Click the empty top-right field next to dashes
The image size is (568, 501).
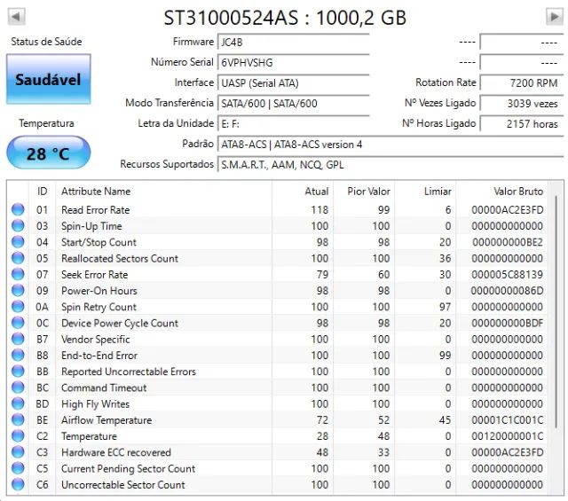click(522, 42)
